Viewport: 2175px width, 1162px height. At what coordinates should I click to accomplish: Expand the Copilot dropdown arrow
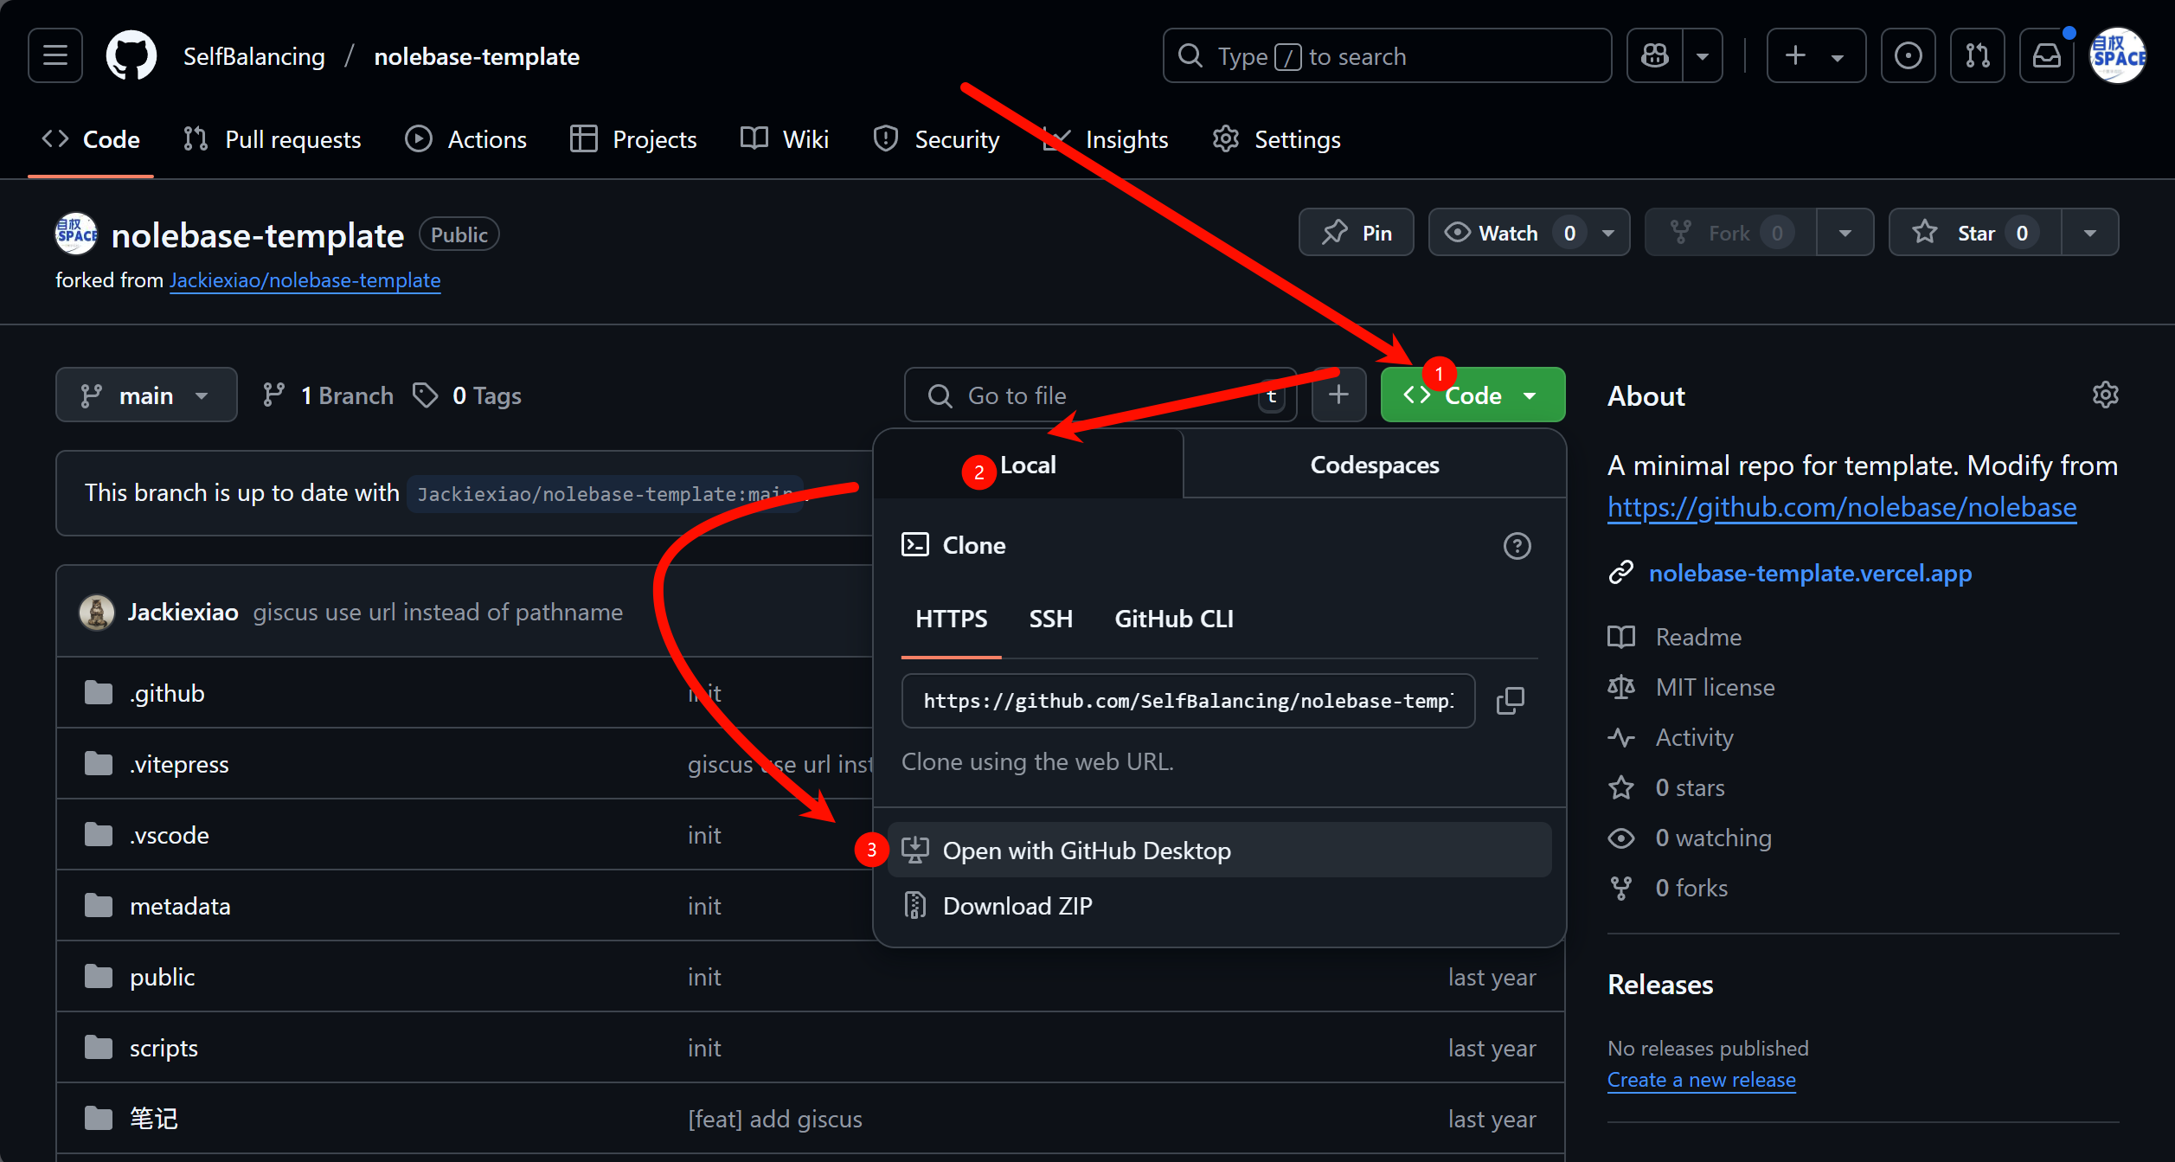(x=1703, y=56)
